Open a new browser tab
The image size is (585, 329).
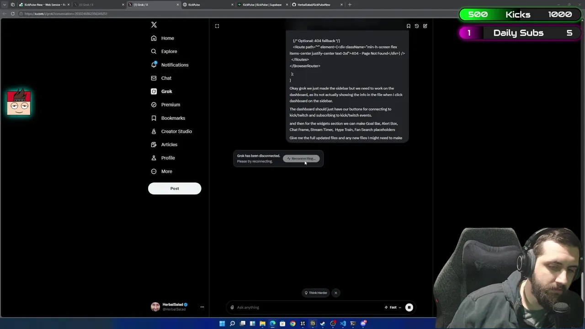click(350, 5)
